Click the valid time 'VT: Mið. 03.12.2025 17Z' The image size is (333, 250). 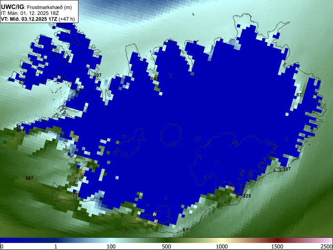click(x=29, y=19)
